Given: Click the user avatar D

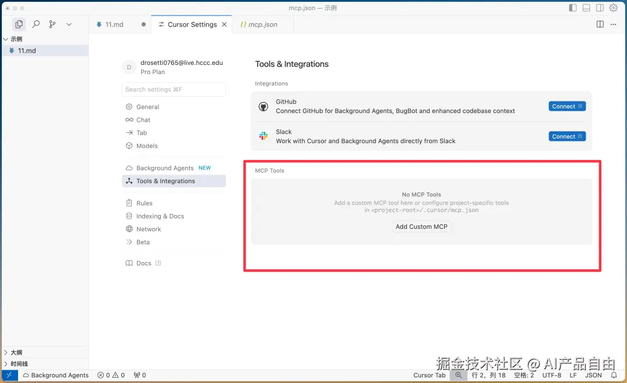Looking at the screenshot, I should pyautogui.click(x=129, y=67).
